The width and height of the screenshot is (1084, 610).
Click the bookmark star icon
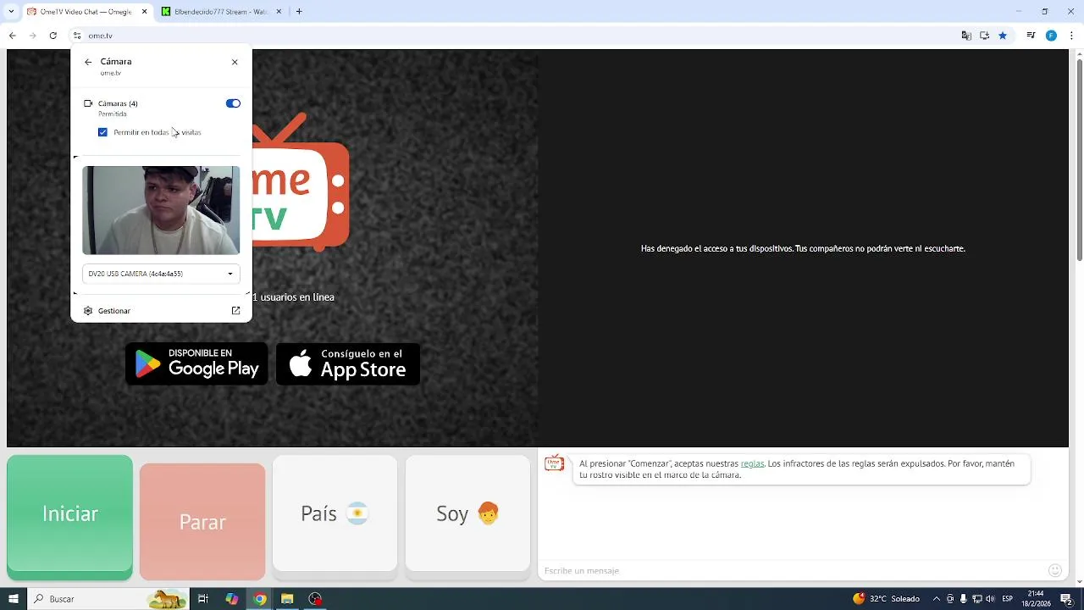[1003, 36]
